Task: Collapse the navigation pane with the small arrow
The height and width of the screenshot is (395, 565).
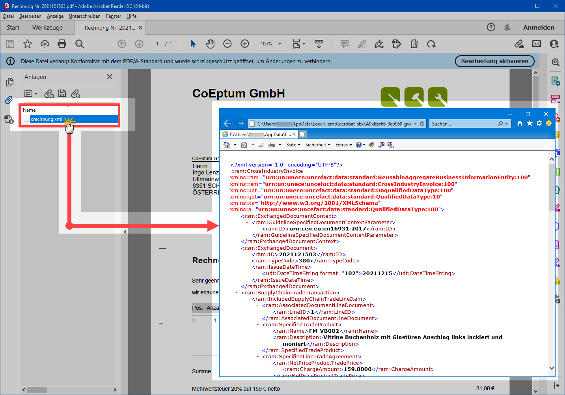Action: click(125, 232)
